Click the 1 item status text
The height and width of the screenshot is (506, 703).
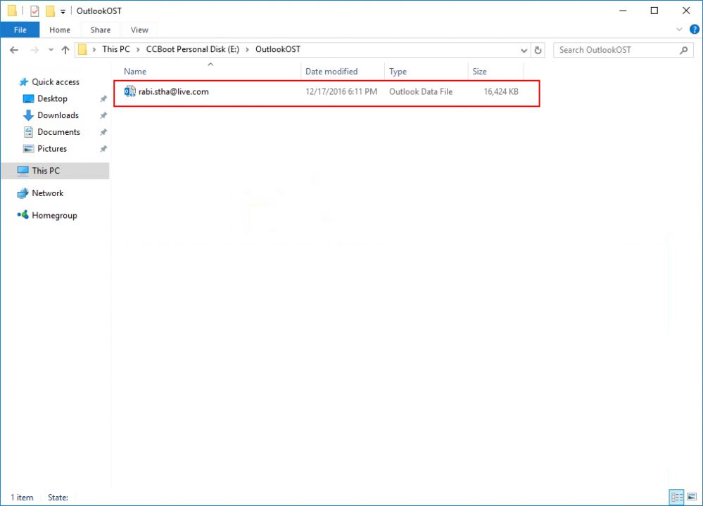point(22,498)
